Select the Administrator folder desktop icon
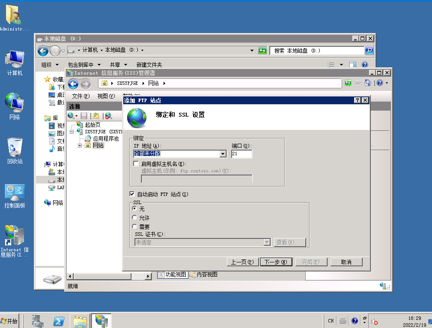Image resolution: width=432 pixels, height=328 pixels. 14,18
